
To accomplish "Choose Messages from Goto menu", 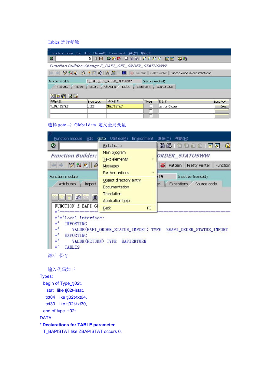I will pyautogui.click(x=127, y=166).
